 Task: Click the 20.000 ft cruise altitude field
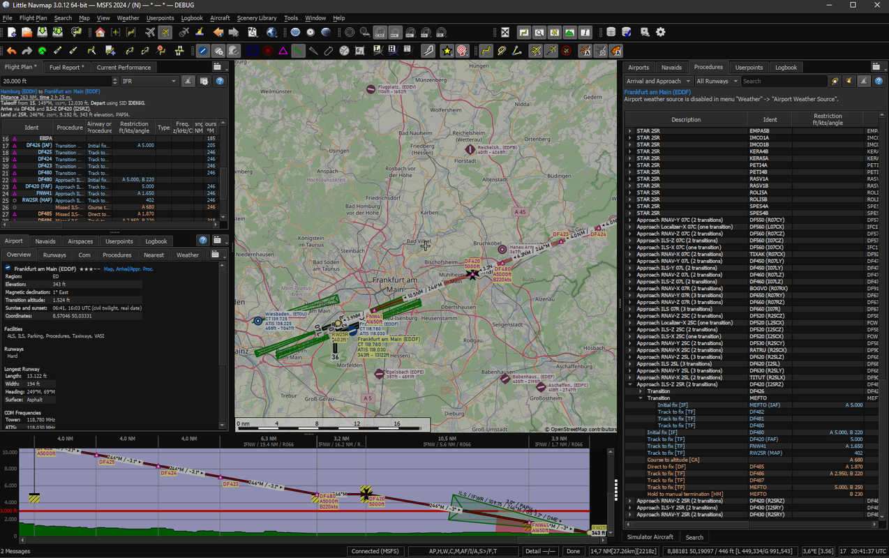coord(59,81)
